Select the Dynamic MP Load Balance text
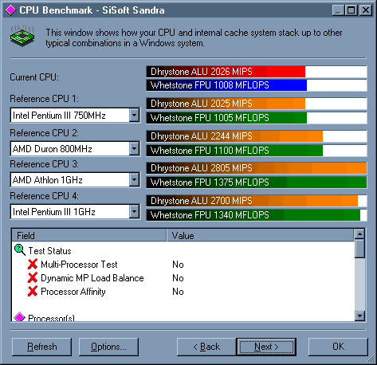This screenshot has height=365, width=377. [x=92, y=278]
